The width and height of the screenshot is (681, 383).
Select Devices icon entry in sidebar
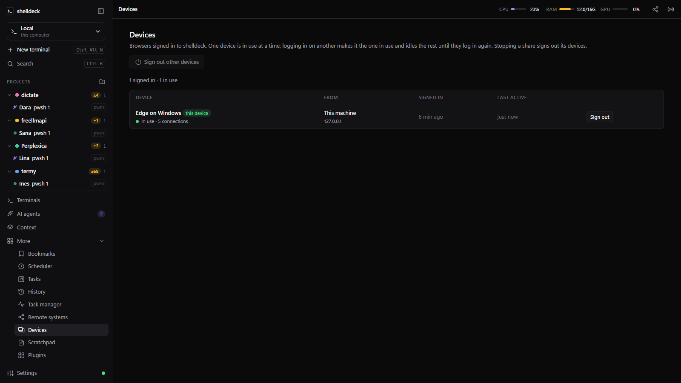[21, 330]
